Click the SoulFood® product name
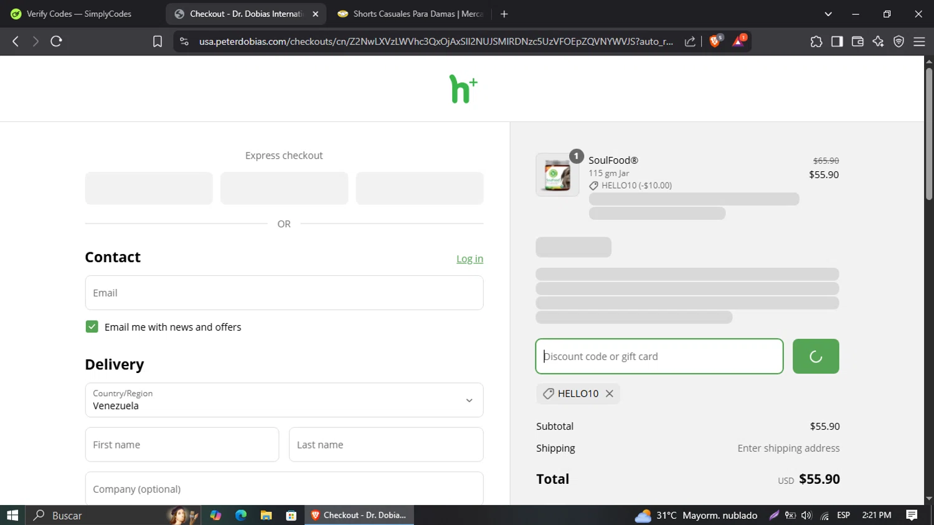 tap(613, 160)
